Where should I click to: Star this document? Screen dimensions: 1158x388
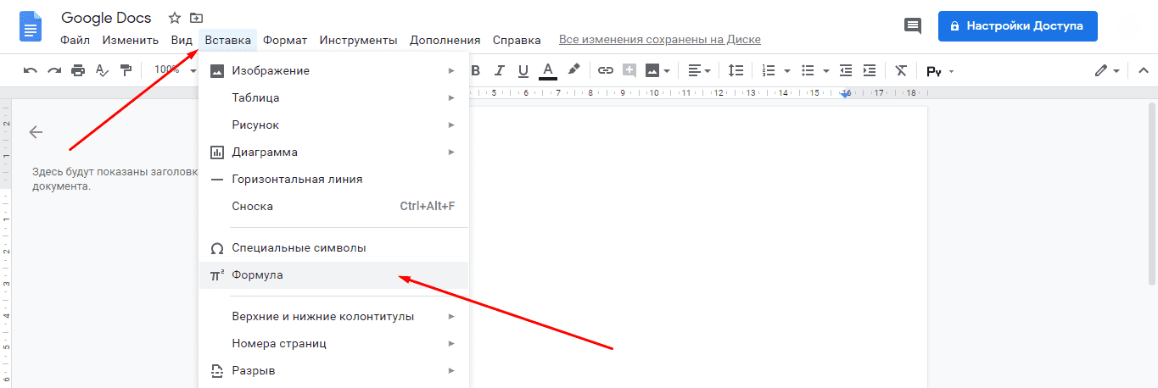pos(175,18)
